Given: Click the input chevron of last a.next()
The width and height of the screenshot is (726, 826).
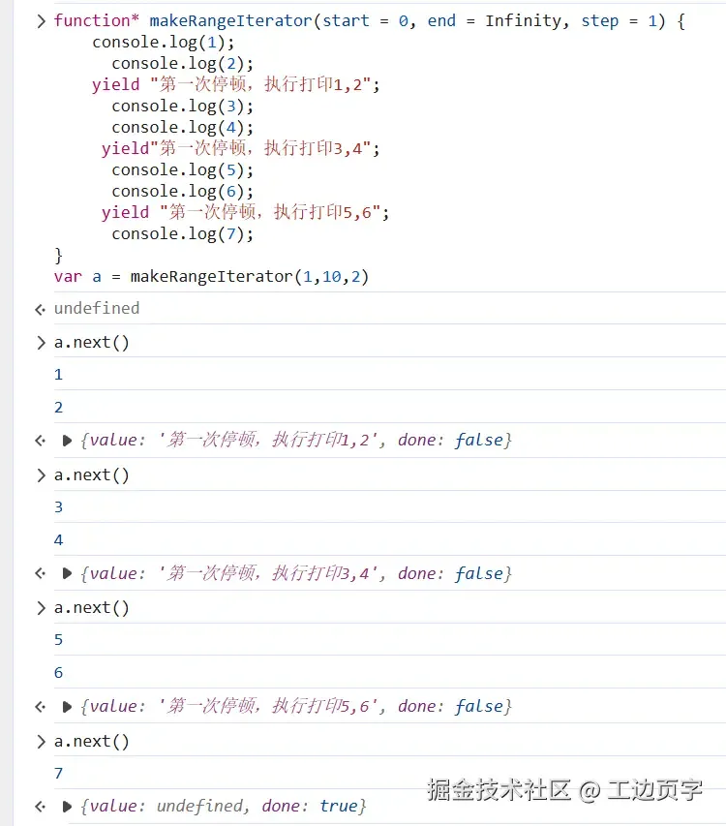Looking at the screenshot, I should tap(41, 742).
